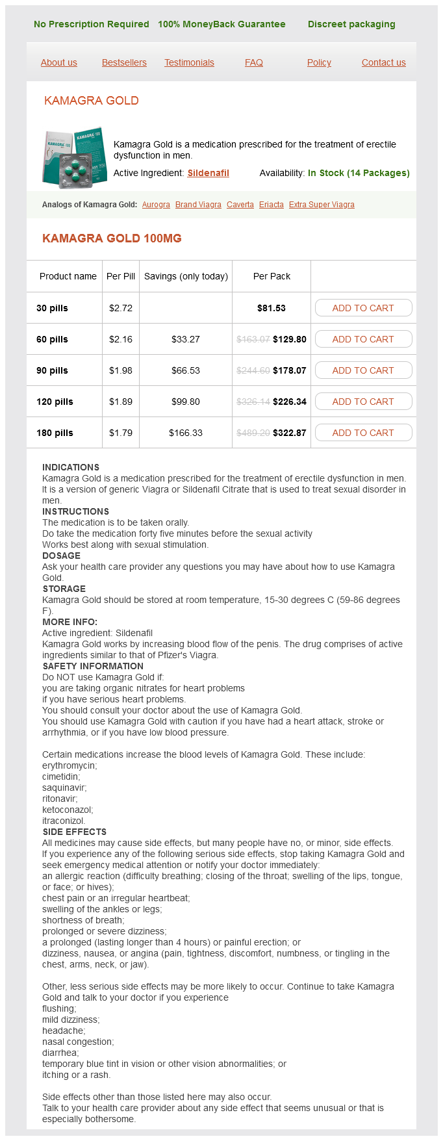Click the Kamagra Gold product image
The image size is (443, 1141).
pos(75,158)
